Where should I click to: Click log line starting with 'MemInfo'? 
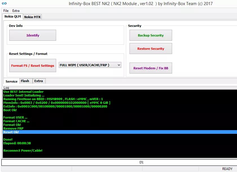(57, 103)
